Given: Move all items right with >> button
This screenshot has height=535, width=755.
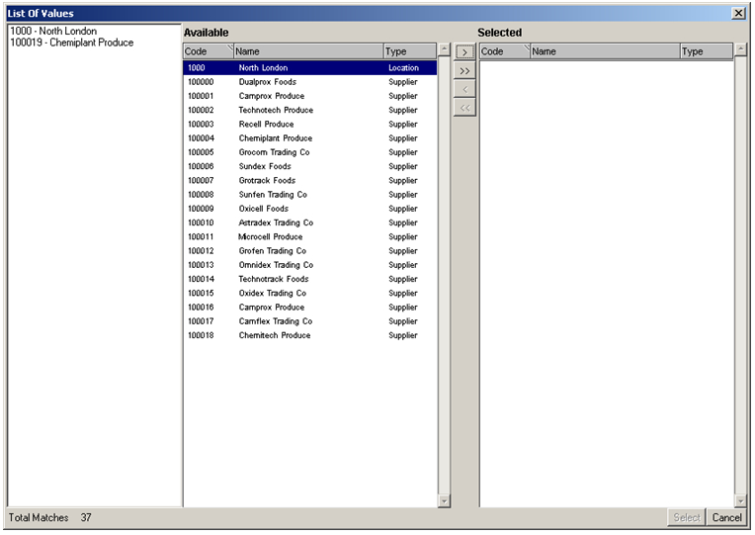Looking at the screenshot, I should coord(464,71).
